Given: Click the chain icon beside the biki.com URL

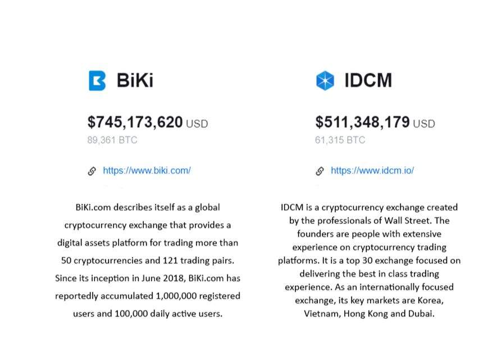Looking at the screenshot, I should click(x=92, y=171).
